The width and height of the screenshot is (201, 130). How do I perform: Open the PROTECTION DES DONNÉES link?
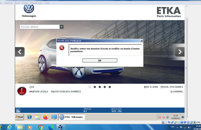tap(66, 92)
